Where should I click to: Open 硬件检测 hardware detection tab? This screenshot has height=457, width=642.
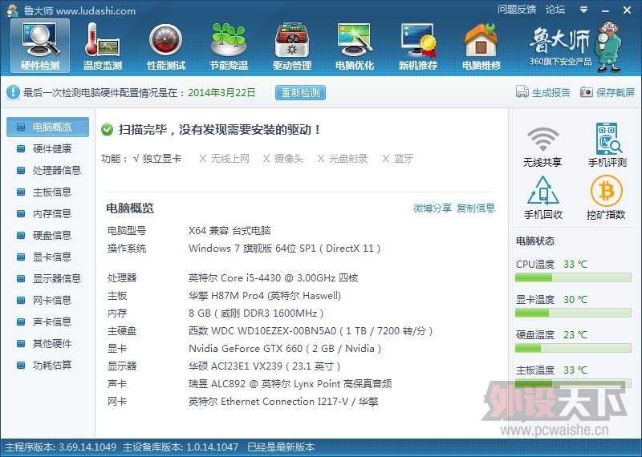(x=39, y=46)
